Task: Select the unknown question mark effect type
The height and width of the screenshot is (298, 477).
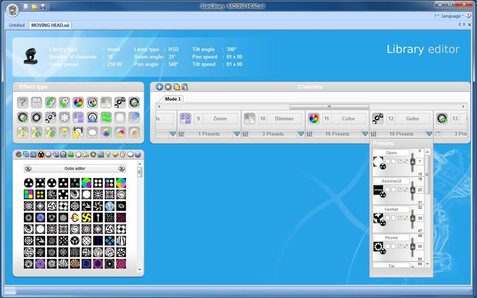Action: point(23,103)
